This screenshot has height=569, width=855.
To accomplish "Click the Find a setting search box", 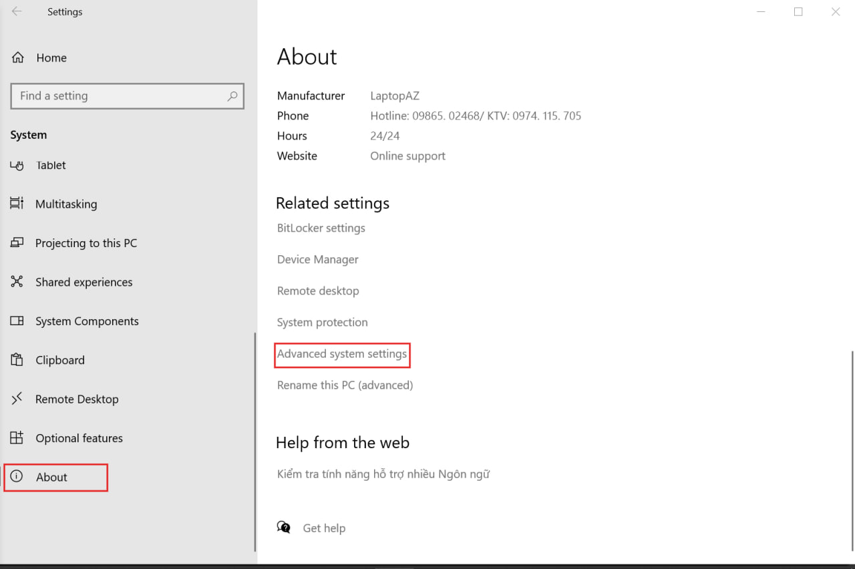I will (127, 96).
